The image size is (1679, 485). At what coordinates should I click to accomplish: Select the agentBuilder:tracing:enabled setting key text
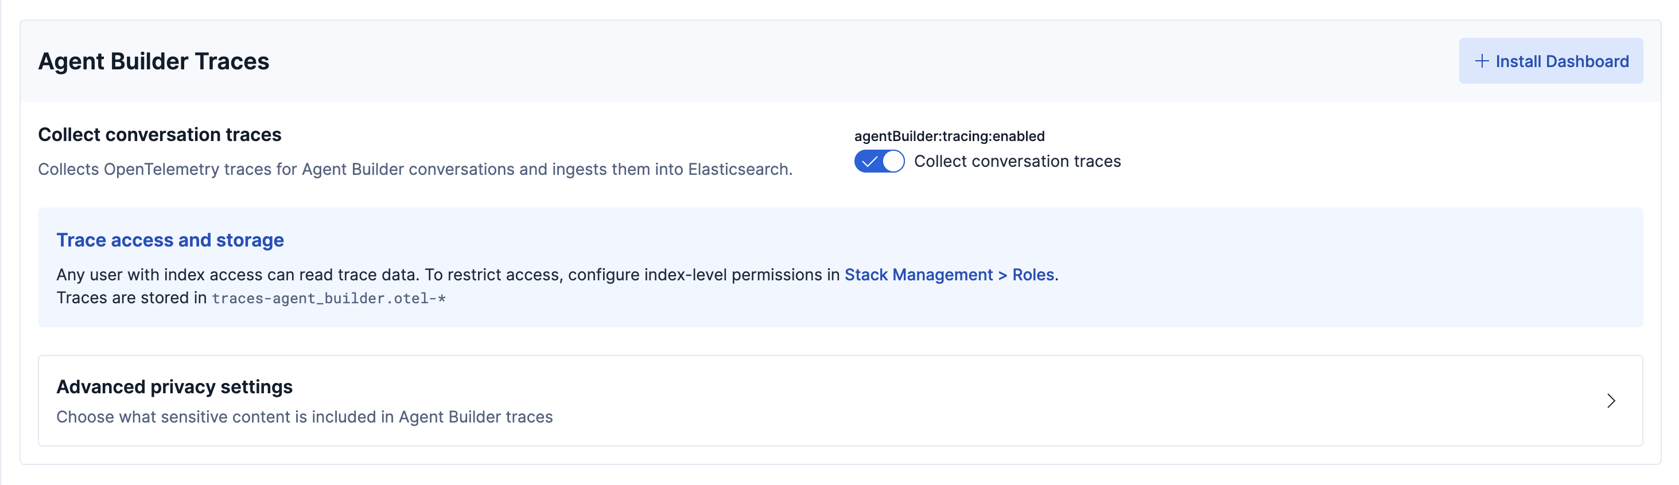pos(949,136)
